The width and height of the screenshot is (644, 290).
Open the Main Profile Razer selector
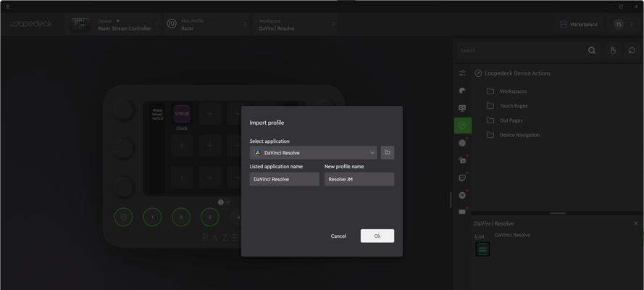point(207,24)
